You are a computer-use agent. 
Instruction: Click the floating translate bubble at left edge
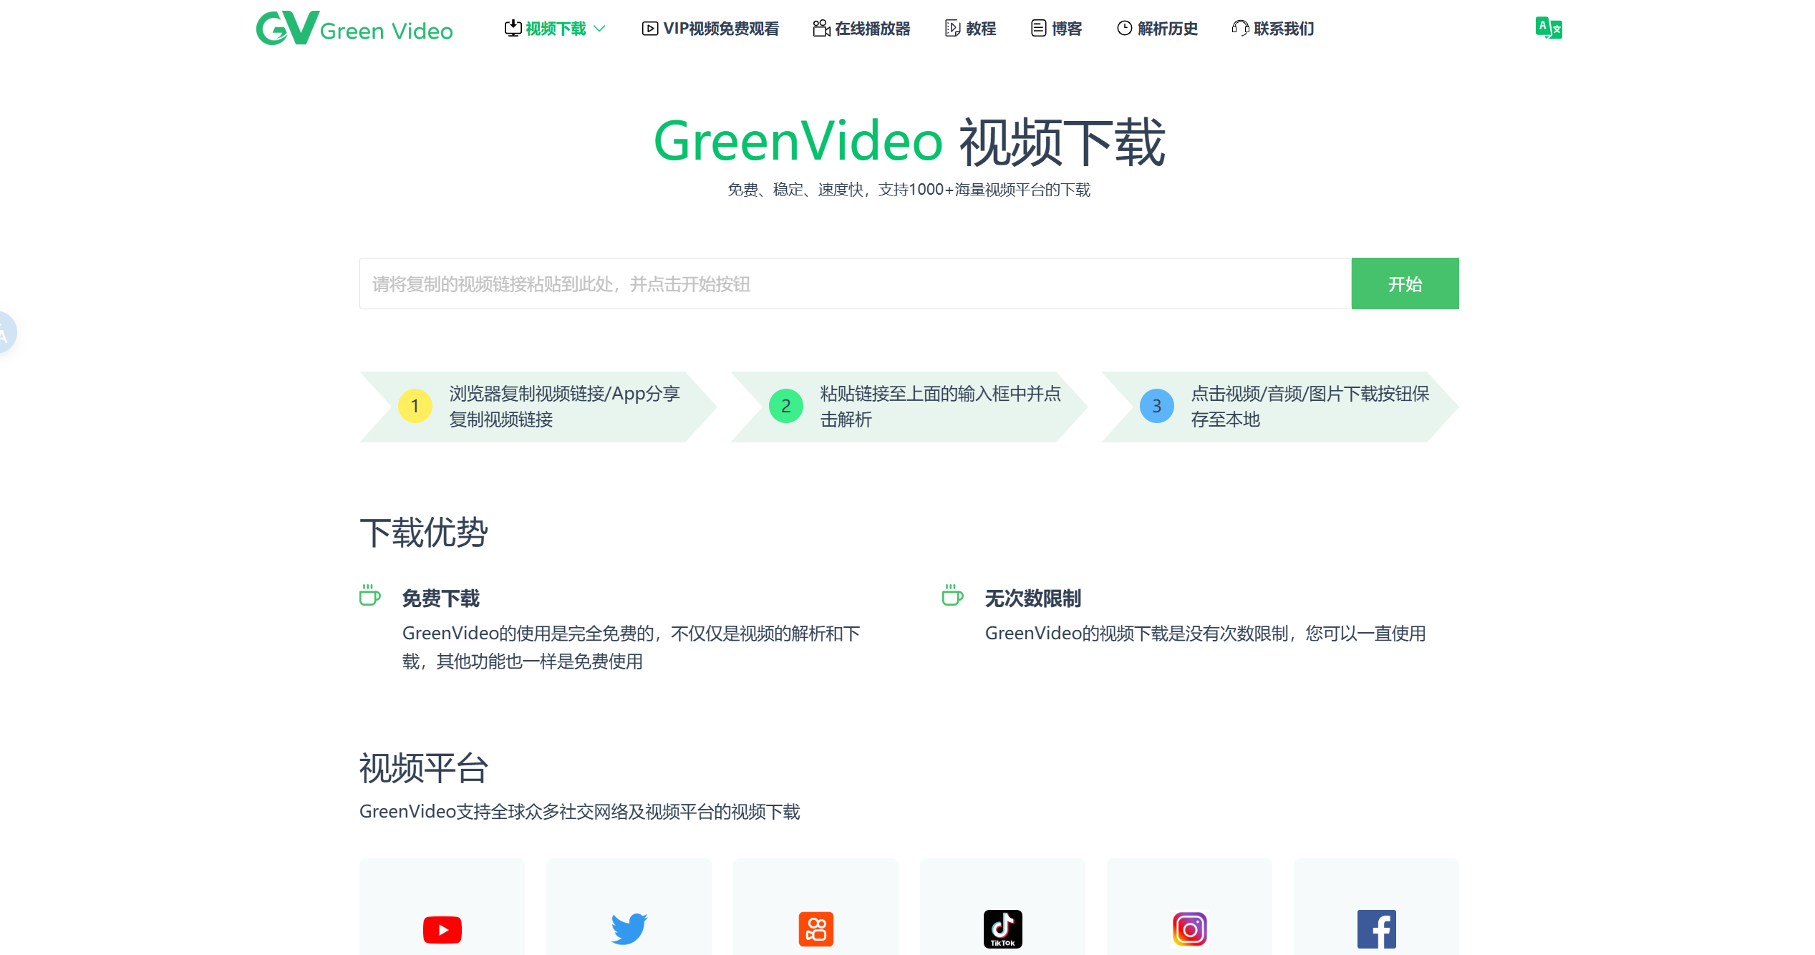point(6,332)
